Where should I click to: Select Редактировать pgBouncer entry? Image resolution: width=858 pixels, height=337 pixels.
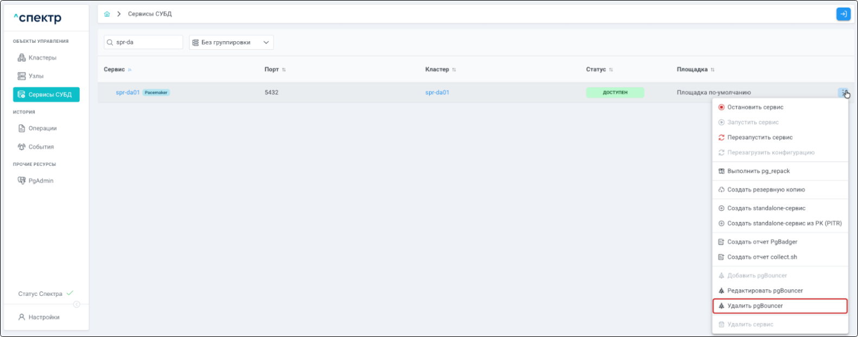(x=765, y=291)
